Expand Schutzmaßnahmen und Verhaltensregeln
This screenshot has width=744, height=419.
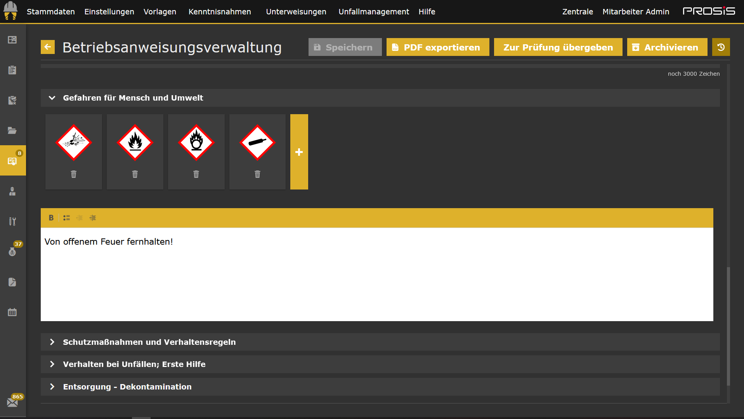point(52,342)
